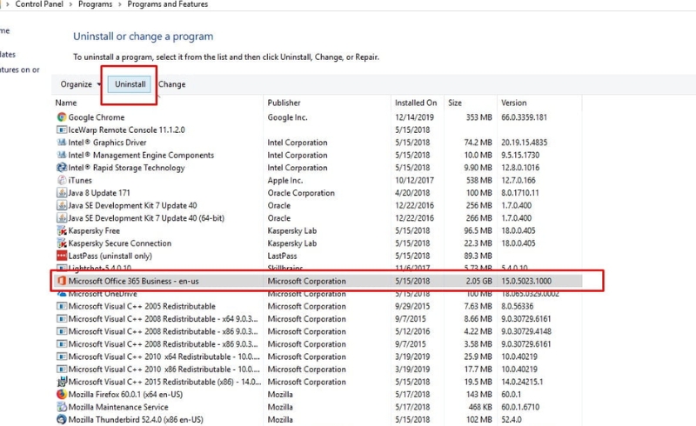Viewport: 696px width, 426px height.
Task: Sort list by Name column header
Action: [x=66, y=103]
